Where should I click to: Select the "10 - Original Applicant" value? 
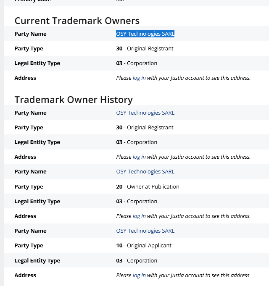(x=144, y=246)
